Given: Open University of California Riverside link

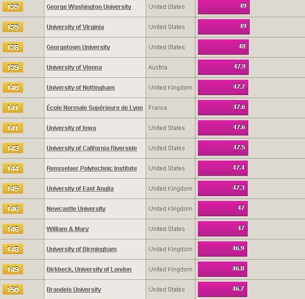Looking at the screenshot, I should pos(92,148).
